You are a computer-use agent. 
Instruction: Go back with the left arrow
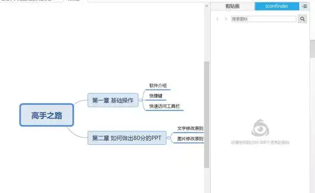click(218, 19)
